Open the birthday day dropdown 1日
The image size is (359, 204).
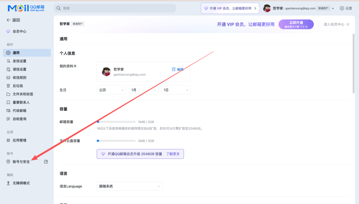click(x=176, y=90)
